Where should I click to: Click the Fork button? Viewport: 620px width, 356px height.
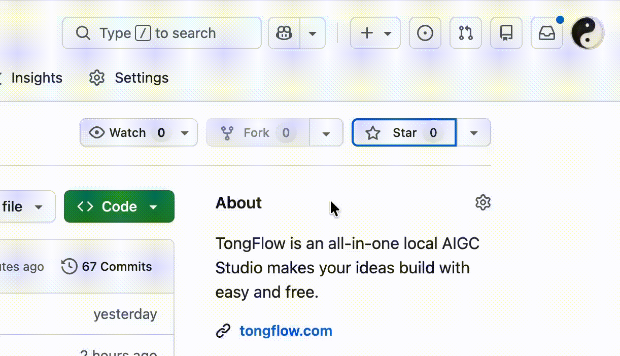[x=258, y=133]
